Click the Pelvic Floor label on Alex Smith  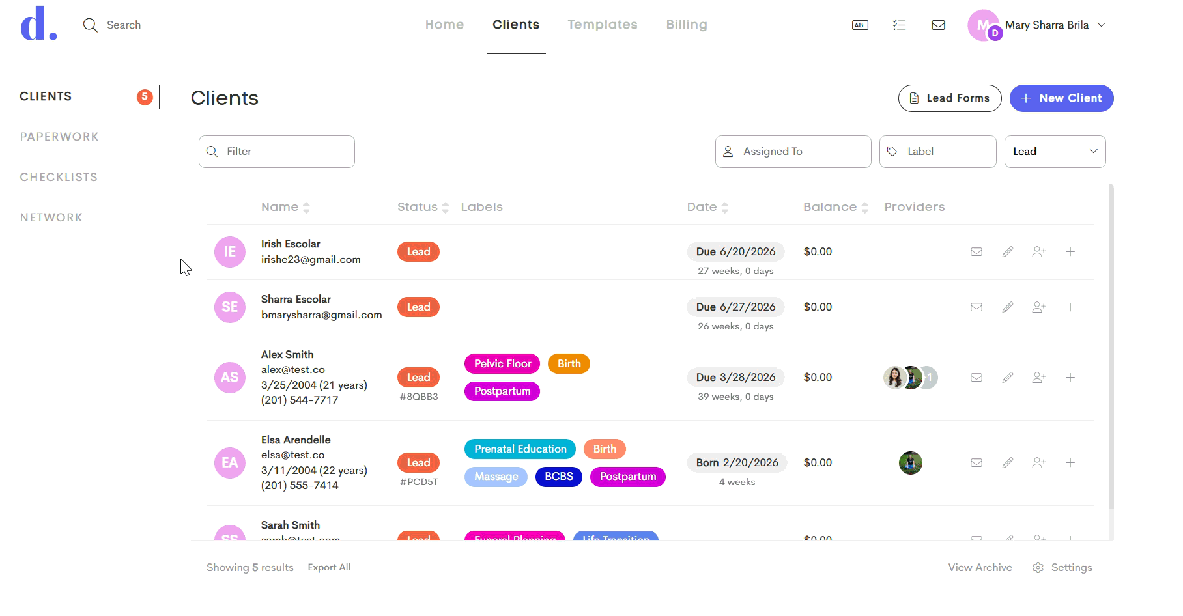[x=502, y=364]
